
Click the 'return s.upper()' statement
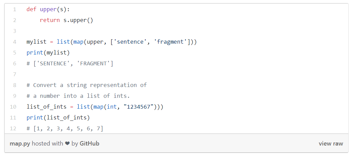point(66,20)
